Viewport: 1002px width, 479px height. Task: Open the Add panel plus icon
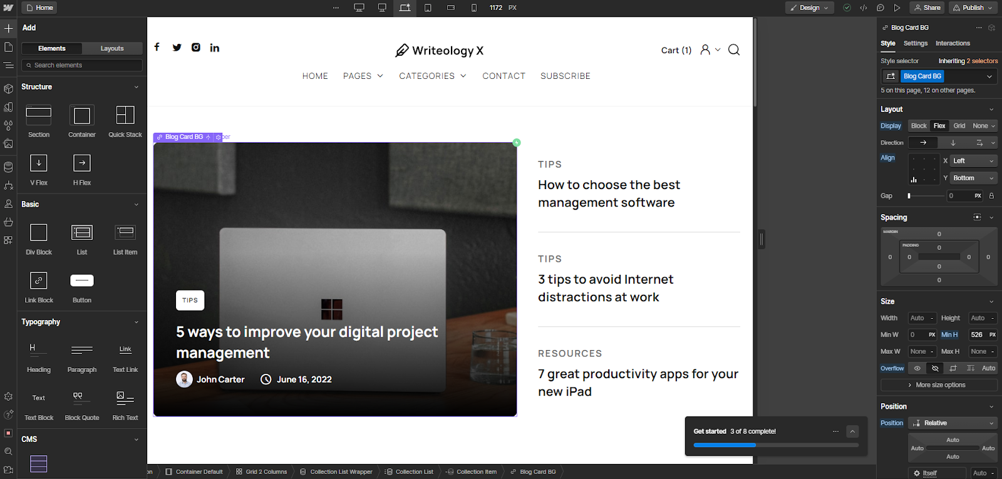coord(8,28)
